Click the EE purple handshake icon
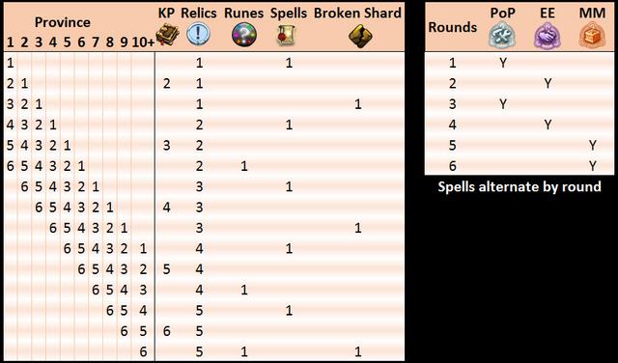The height and width of the screenshot is (363, 618). (x=548, y=35)
